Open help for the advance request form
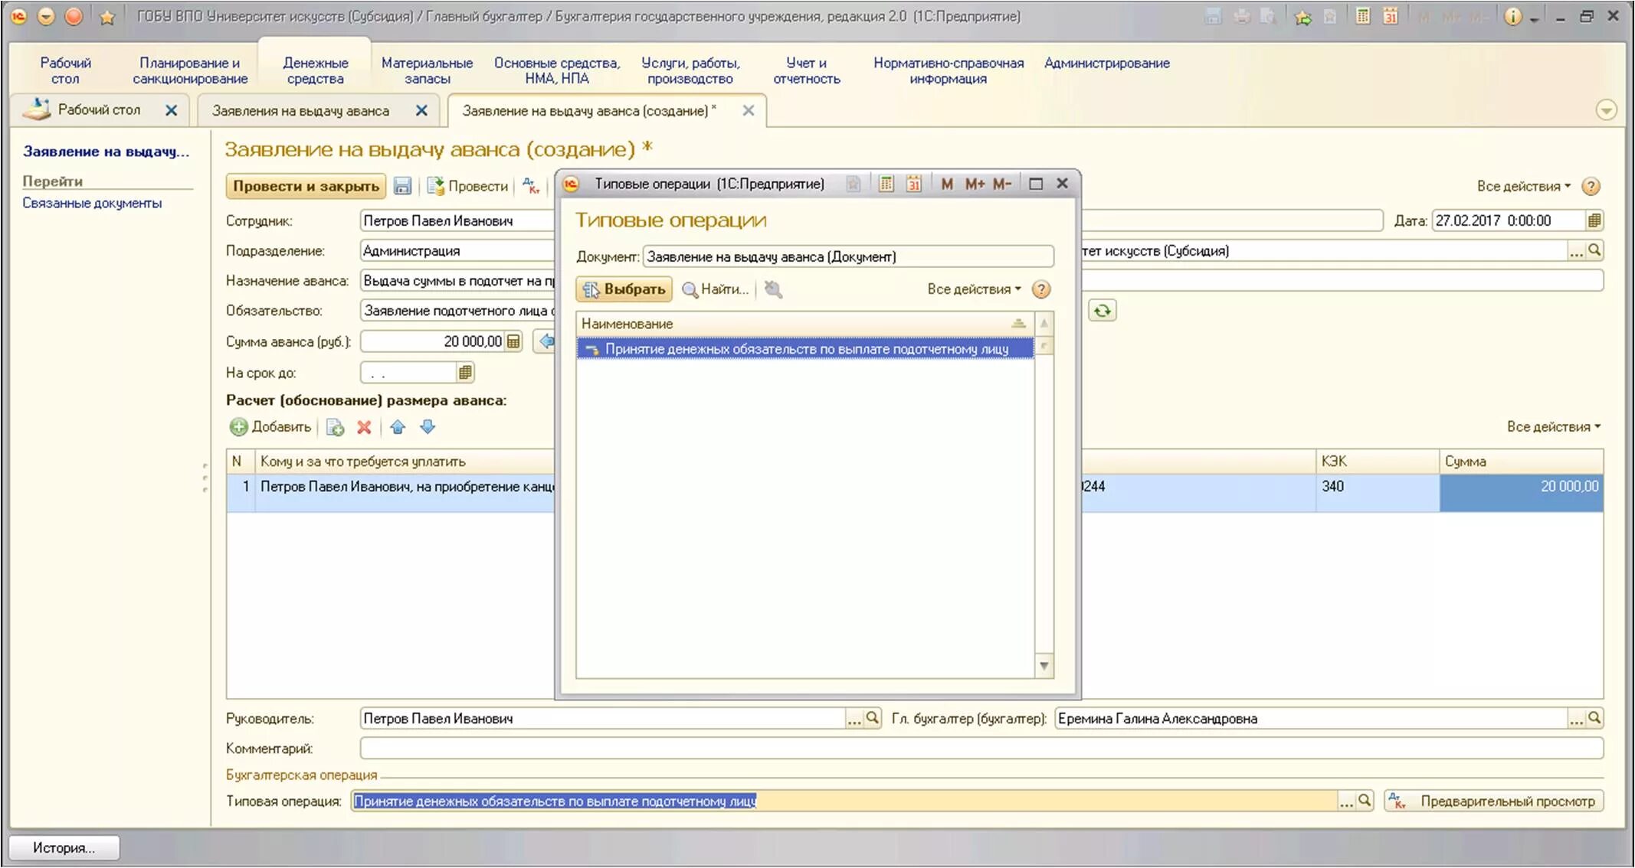Screen dimensions: 1635x868 tap(1591, 186)
